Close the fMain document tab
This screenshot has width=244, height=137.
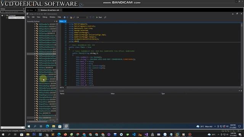pyautogui.click(x=65, y=21)
